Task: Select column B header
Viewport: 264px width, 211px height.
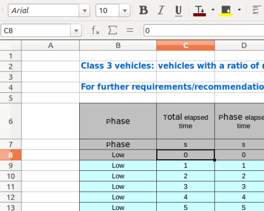Action: click(x=118, y=45)
